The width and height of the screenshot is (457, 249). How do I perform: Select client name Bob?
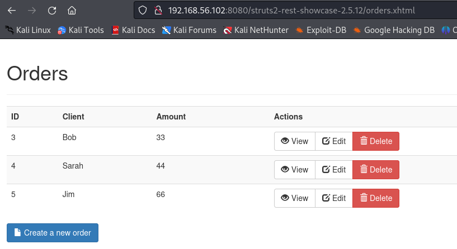point(69,137)
